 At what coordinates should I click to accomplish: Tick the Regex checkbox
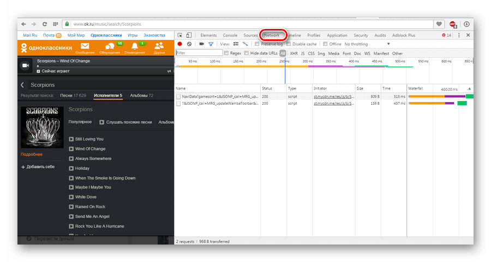(227, 53)
